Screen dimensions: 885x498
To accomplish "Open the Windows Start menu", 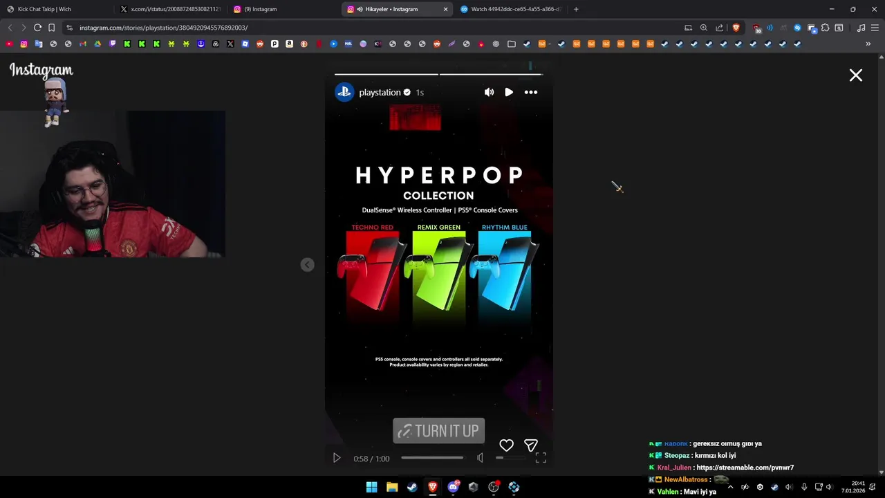I will (x=371, y=487).
